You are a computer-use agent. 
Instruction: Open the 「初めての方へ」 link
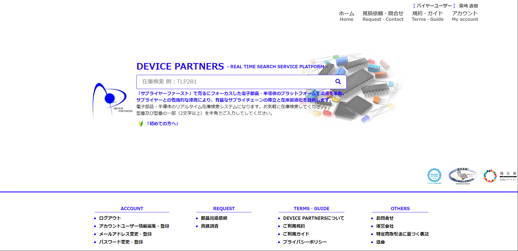coord(162,124)
